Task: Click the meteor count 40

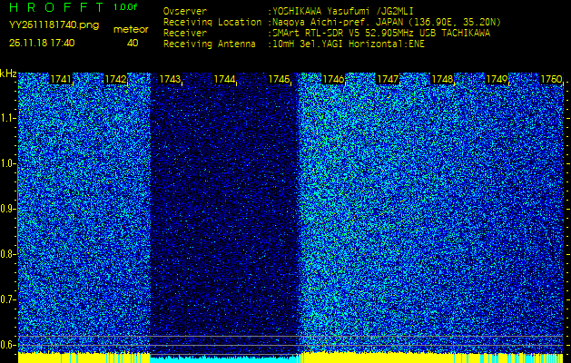Action: click(x=133, y=43)
